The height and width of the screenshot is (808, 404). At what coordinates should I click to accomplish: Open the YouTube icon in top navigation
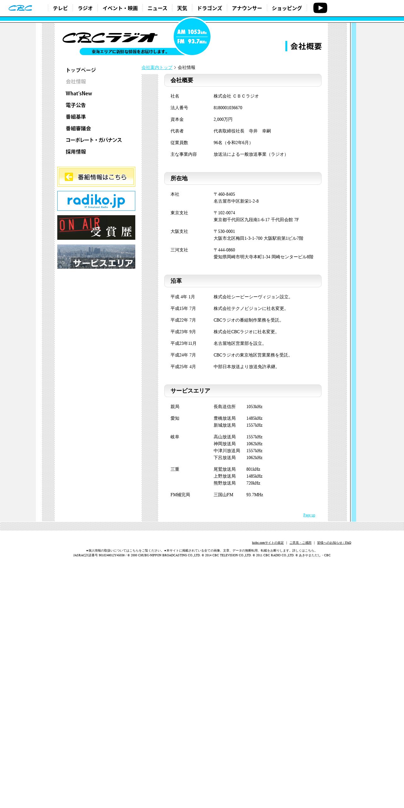tap(320, 8)
